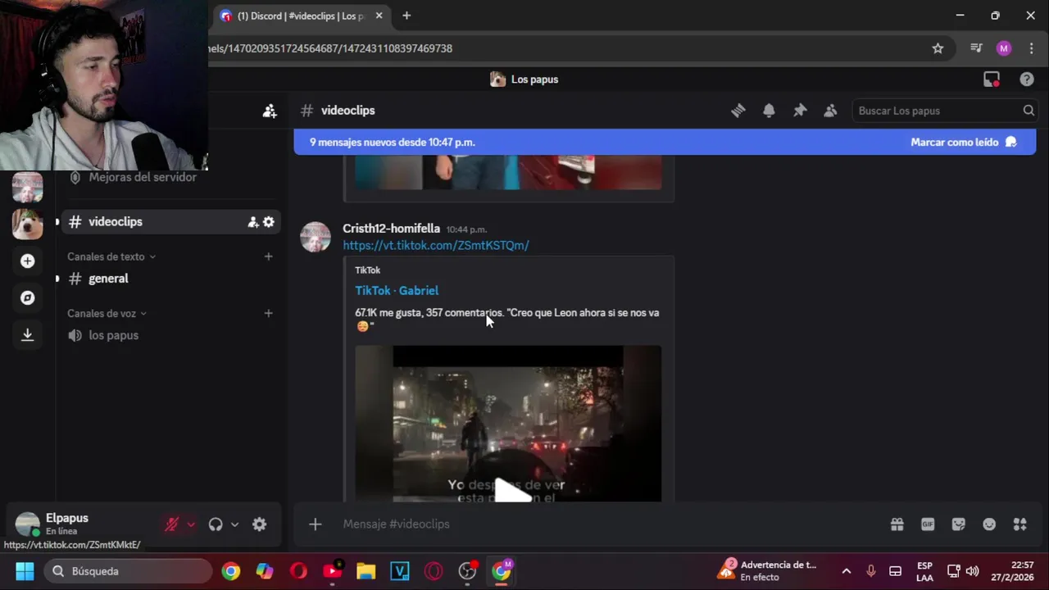Open the gift Nitro icon
1049x590 pixels.
[x=897, y=524]
